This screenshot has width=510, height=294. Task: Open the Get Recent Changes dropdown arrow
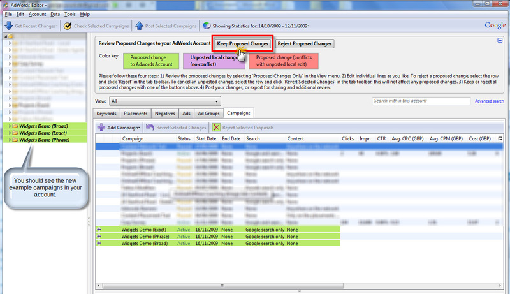(x=57, y=26)
